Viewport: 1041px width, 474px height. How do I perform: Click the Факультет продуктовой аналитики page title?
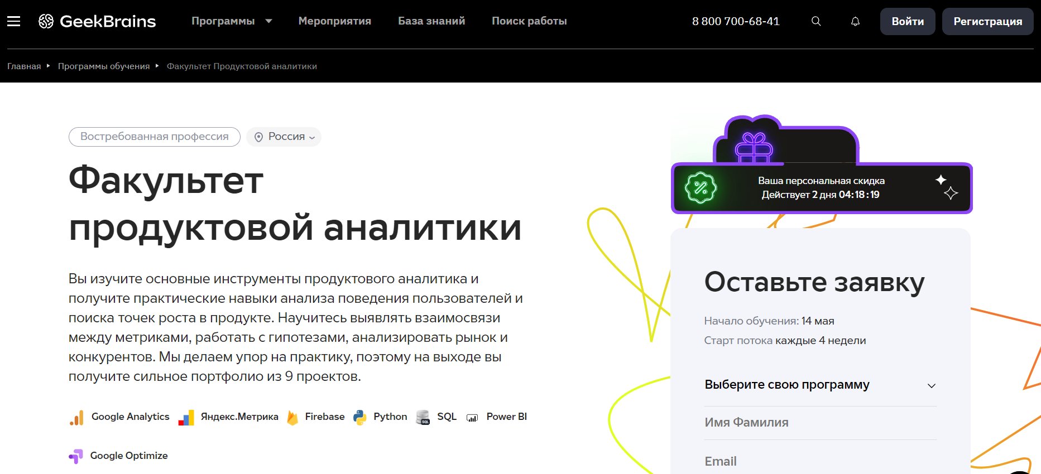(295, 204)
